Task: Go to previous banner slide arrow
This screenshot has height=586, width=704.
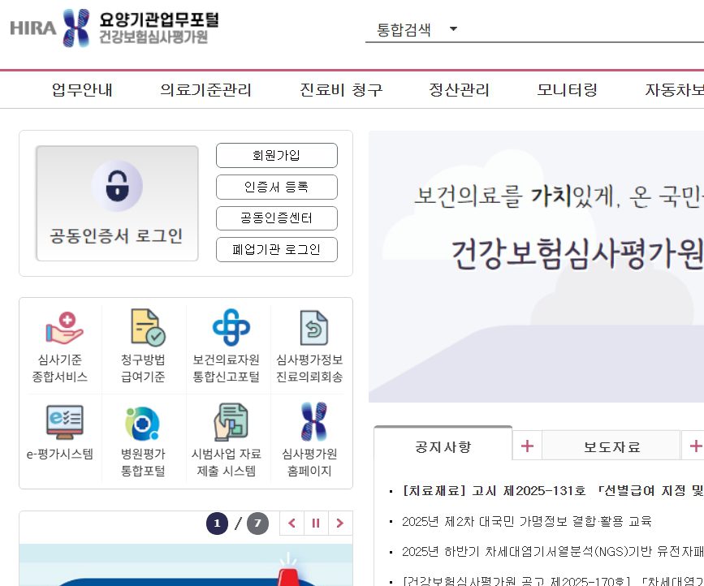Action: pos(292,524)
